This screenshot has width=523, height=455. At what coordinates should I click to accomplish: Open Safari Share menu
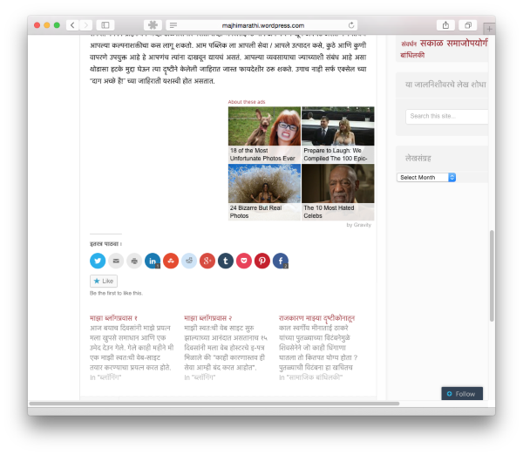(x=445, y=25)
